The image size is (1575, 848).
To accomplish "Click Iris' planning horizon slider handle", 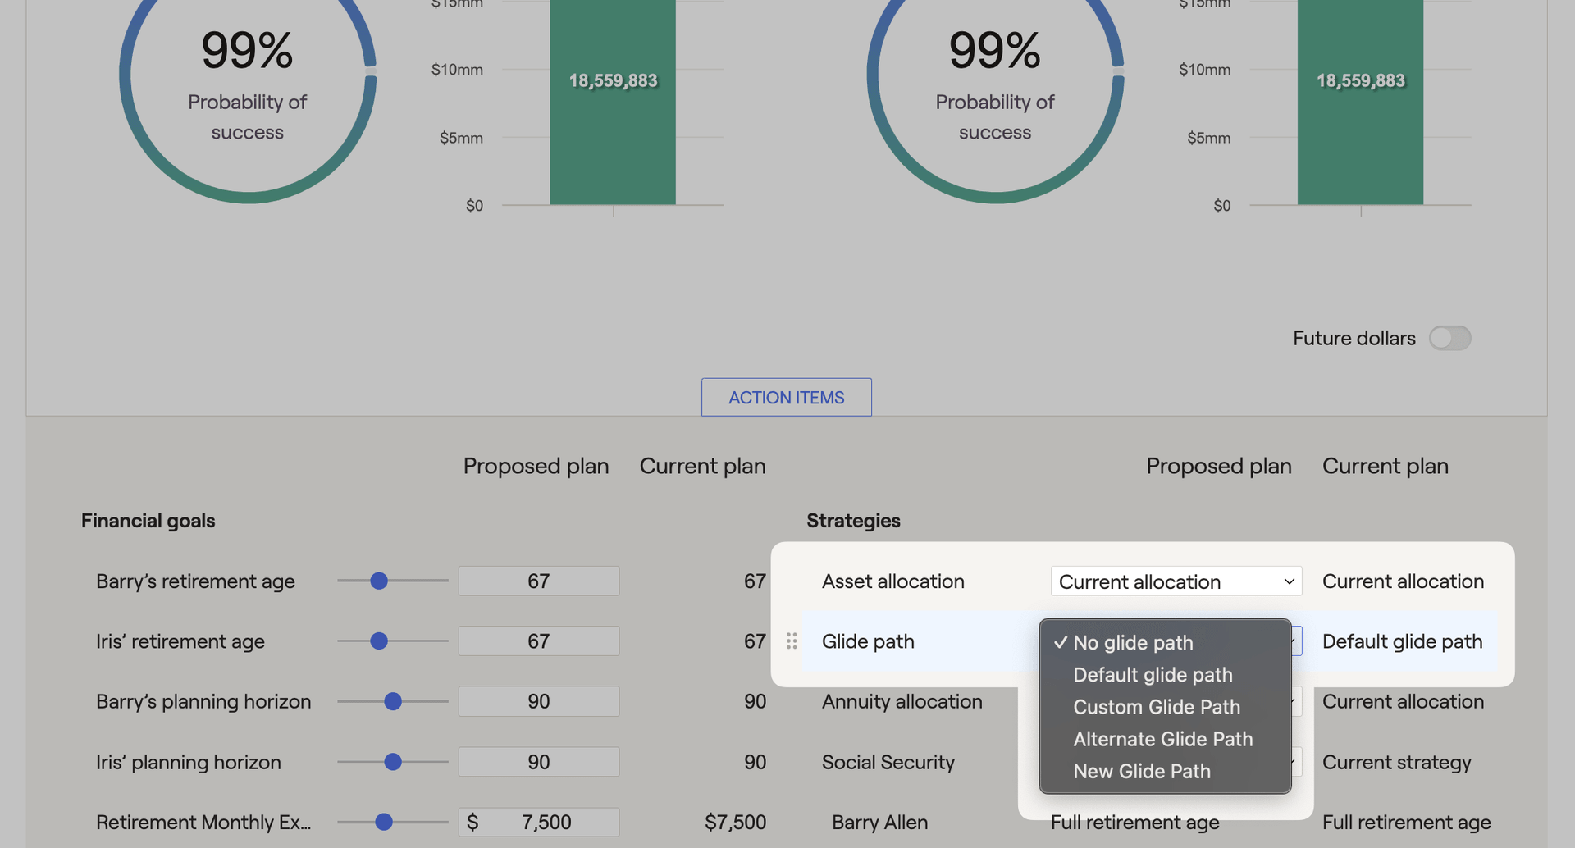I will [393, 762].
